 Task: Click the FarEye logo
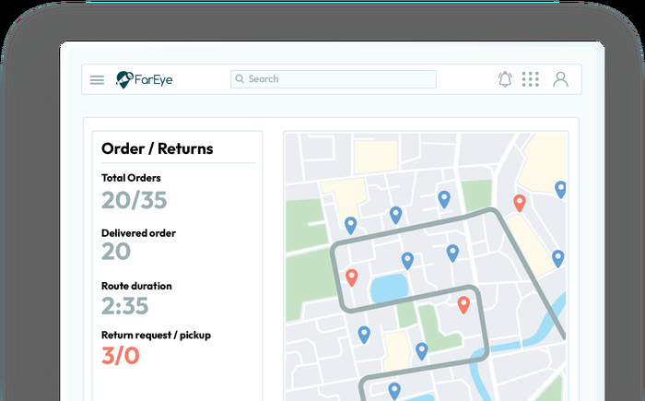point(144,79)
